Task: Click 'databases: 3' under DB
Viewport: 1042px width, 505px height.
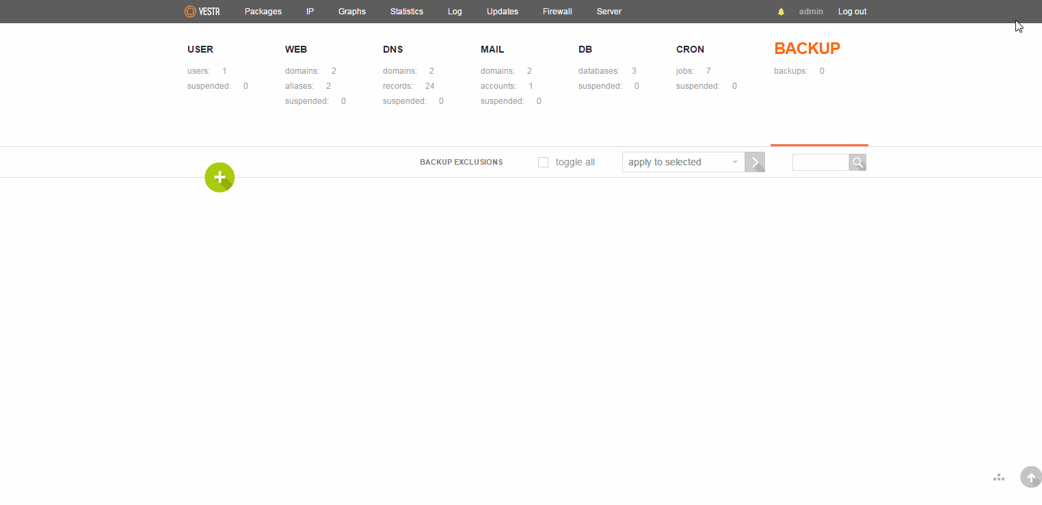Action: coord(608,71)
